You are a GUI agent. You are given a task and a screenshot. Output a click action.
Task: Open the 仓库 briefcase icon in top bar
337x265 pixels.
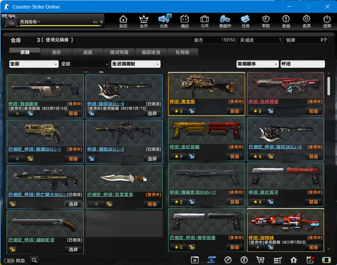point(205,21)
